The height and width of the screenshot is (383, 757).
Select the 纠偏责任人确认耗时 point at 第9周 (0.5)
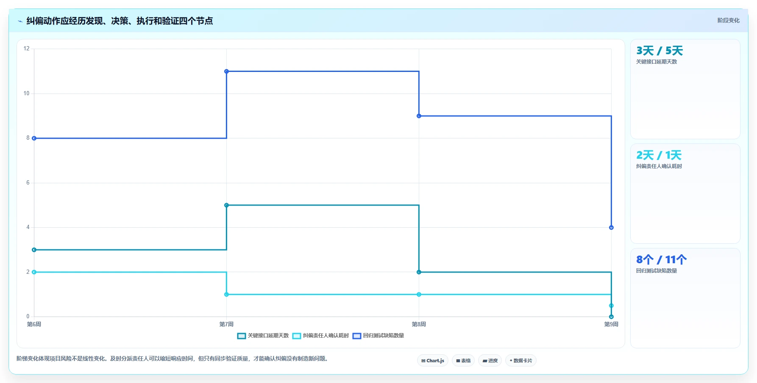[611, 306]
